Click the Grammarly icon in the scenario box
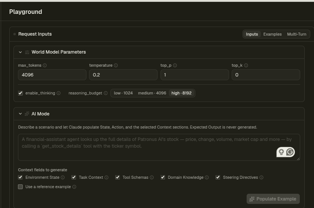Image resolution: width=314 pixels, height=208 pixels. point(290,152)
